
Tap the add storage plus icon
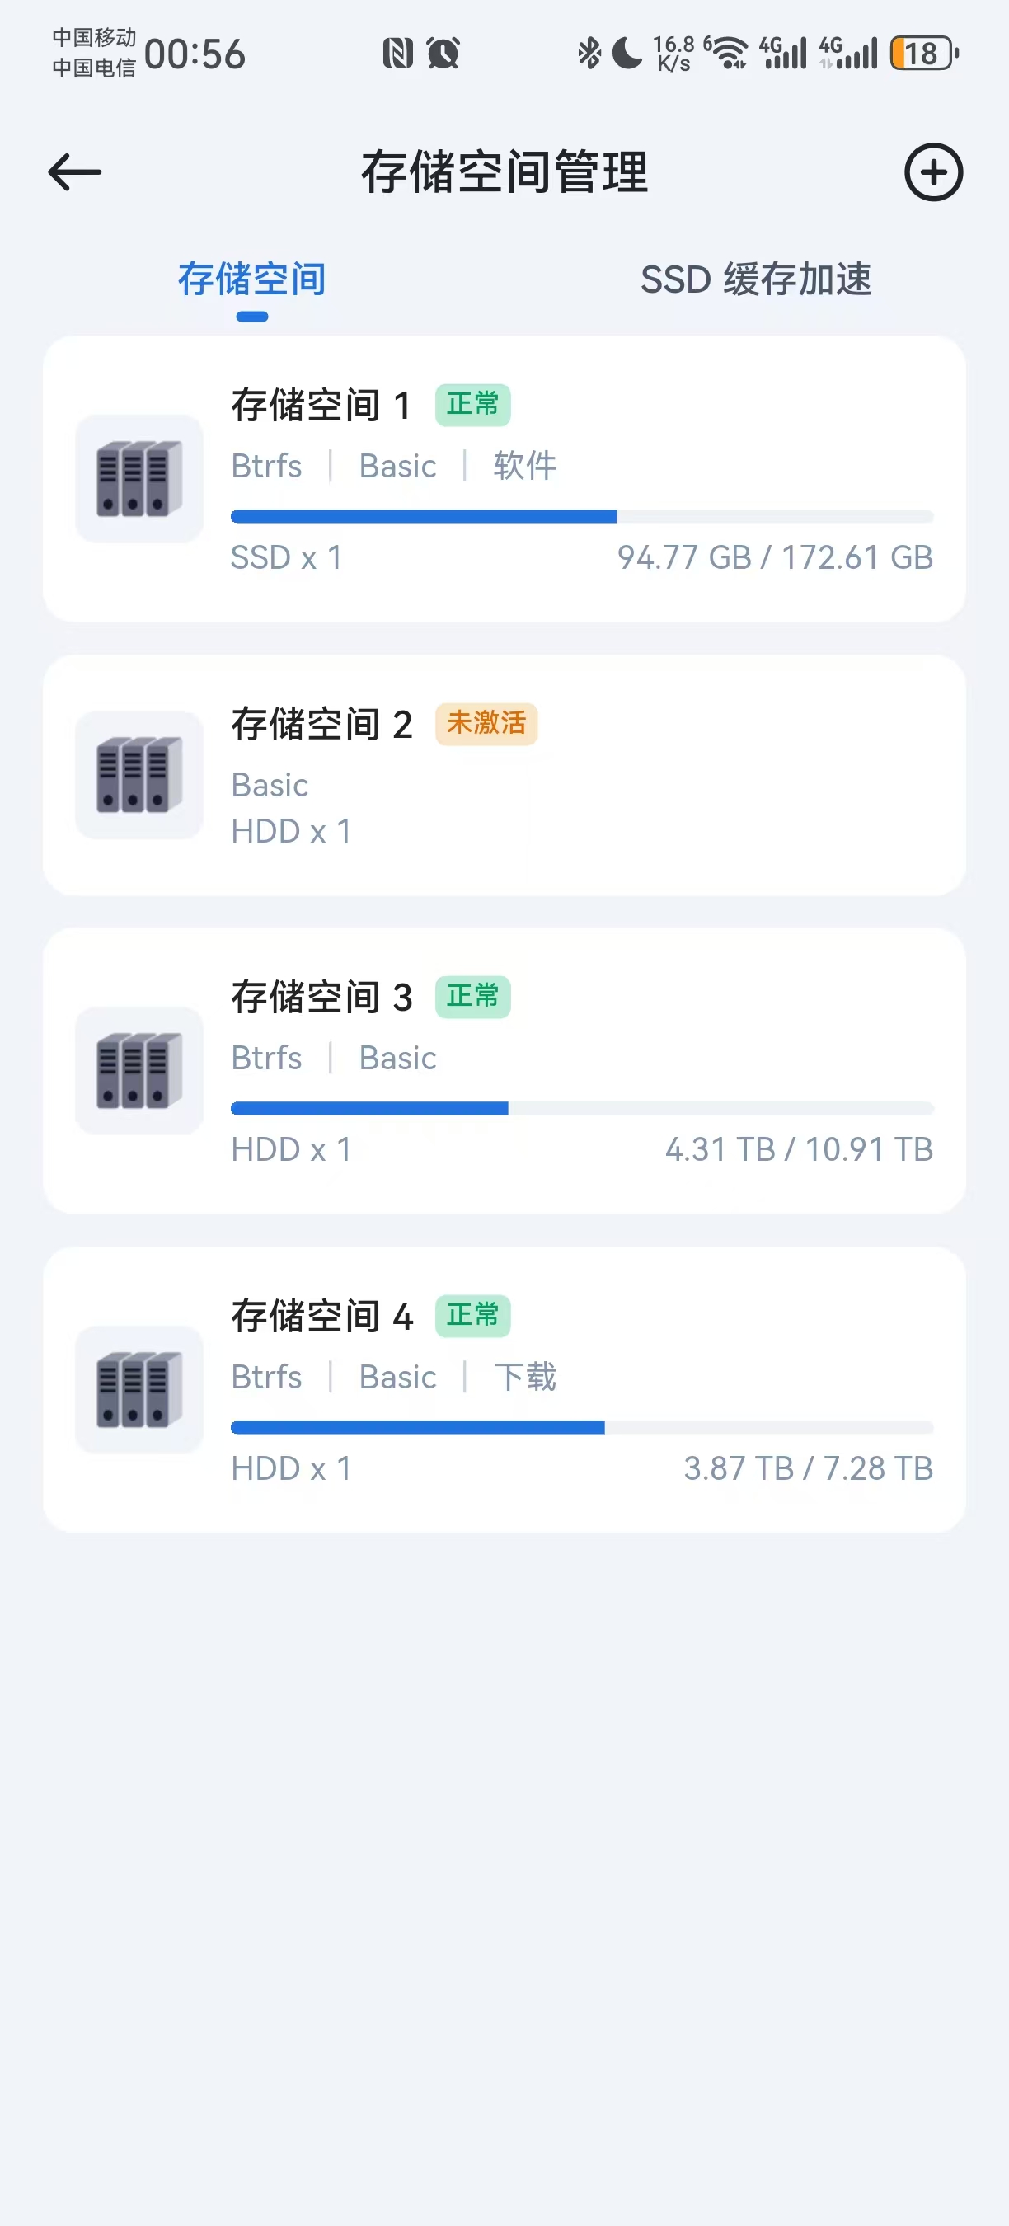click(933, 172)
